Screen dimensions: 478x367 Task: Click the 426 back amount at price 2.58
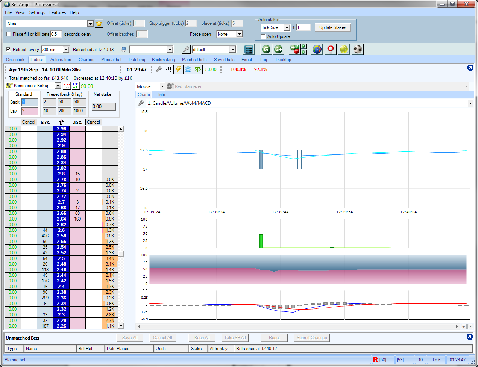pos(45,236)
